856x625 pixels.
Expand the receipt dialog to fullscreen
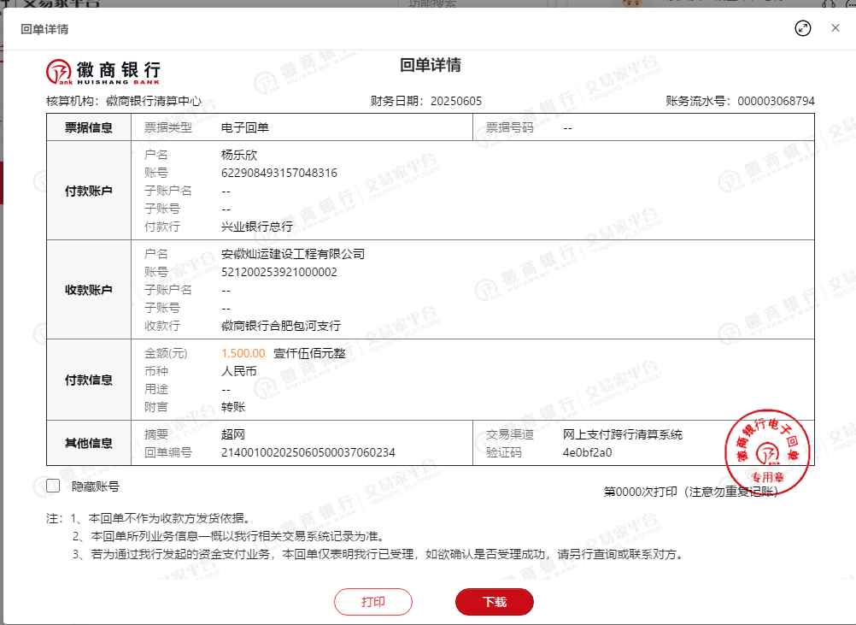[802, 28]
